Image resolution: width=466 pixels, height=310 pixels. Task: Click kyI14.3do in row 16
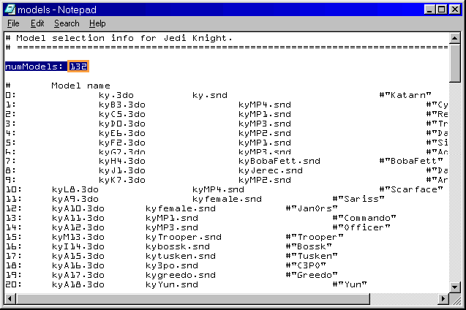[78, 246]
